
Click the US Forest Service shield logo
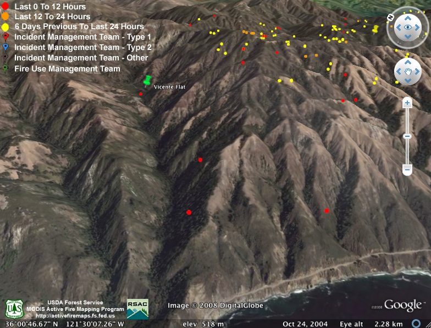tap(14, 309)
